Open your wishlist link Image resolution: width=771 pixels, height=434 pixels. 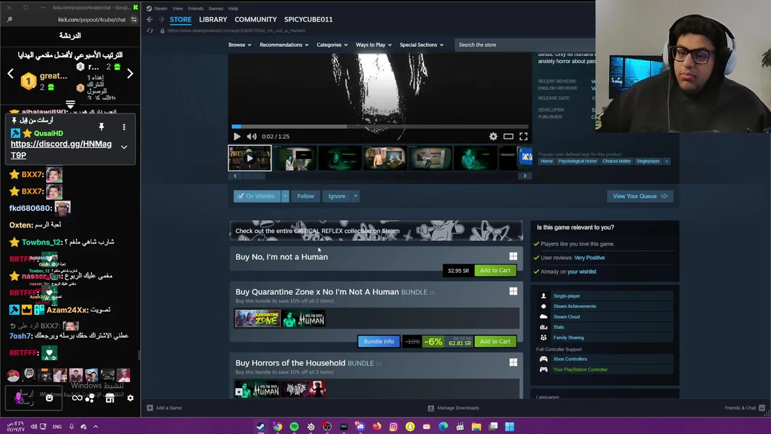(x=582, y=271)
